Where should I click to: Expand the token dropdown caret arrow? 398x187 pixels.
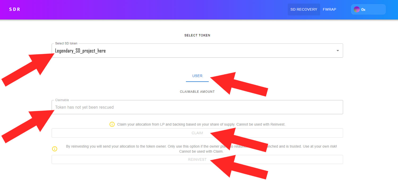pos(338,51)
